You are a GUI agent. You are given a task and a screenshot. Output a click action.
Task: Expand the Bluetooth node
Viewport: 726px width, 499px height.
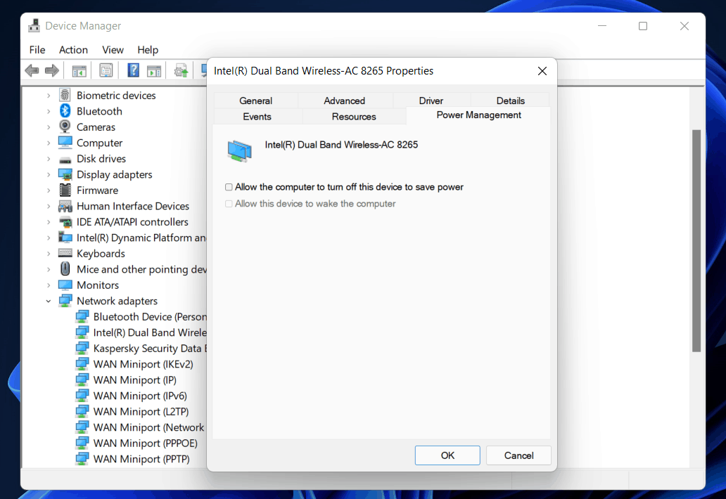tap(49, 111)
